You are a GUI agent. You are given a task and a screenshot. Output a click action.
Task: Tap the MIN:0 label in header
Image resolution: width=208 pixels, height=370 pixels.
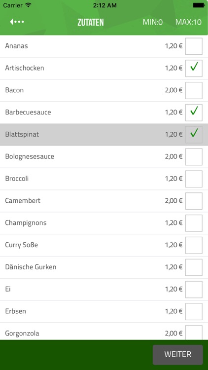click(x=153, y=22)
